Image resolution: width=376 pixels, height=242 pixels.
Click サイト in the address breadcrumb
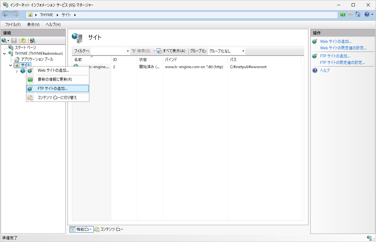point(66,15)
